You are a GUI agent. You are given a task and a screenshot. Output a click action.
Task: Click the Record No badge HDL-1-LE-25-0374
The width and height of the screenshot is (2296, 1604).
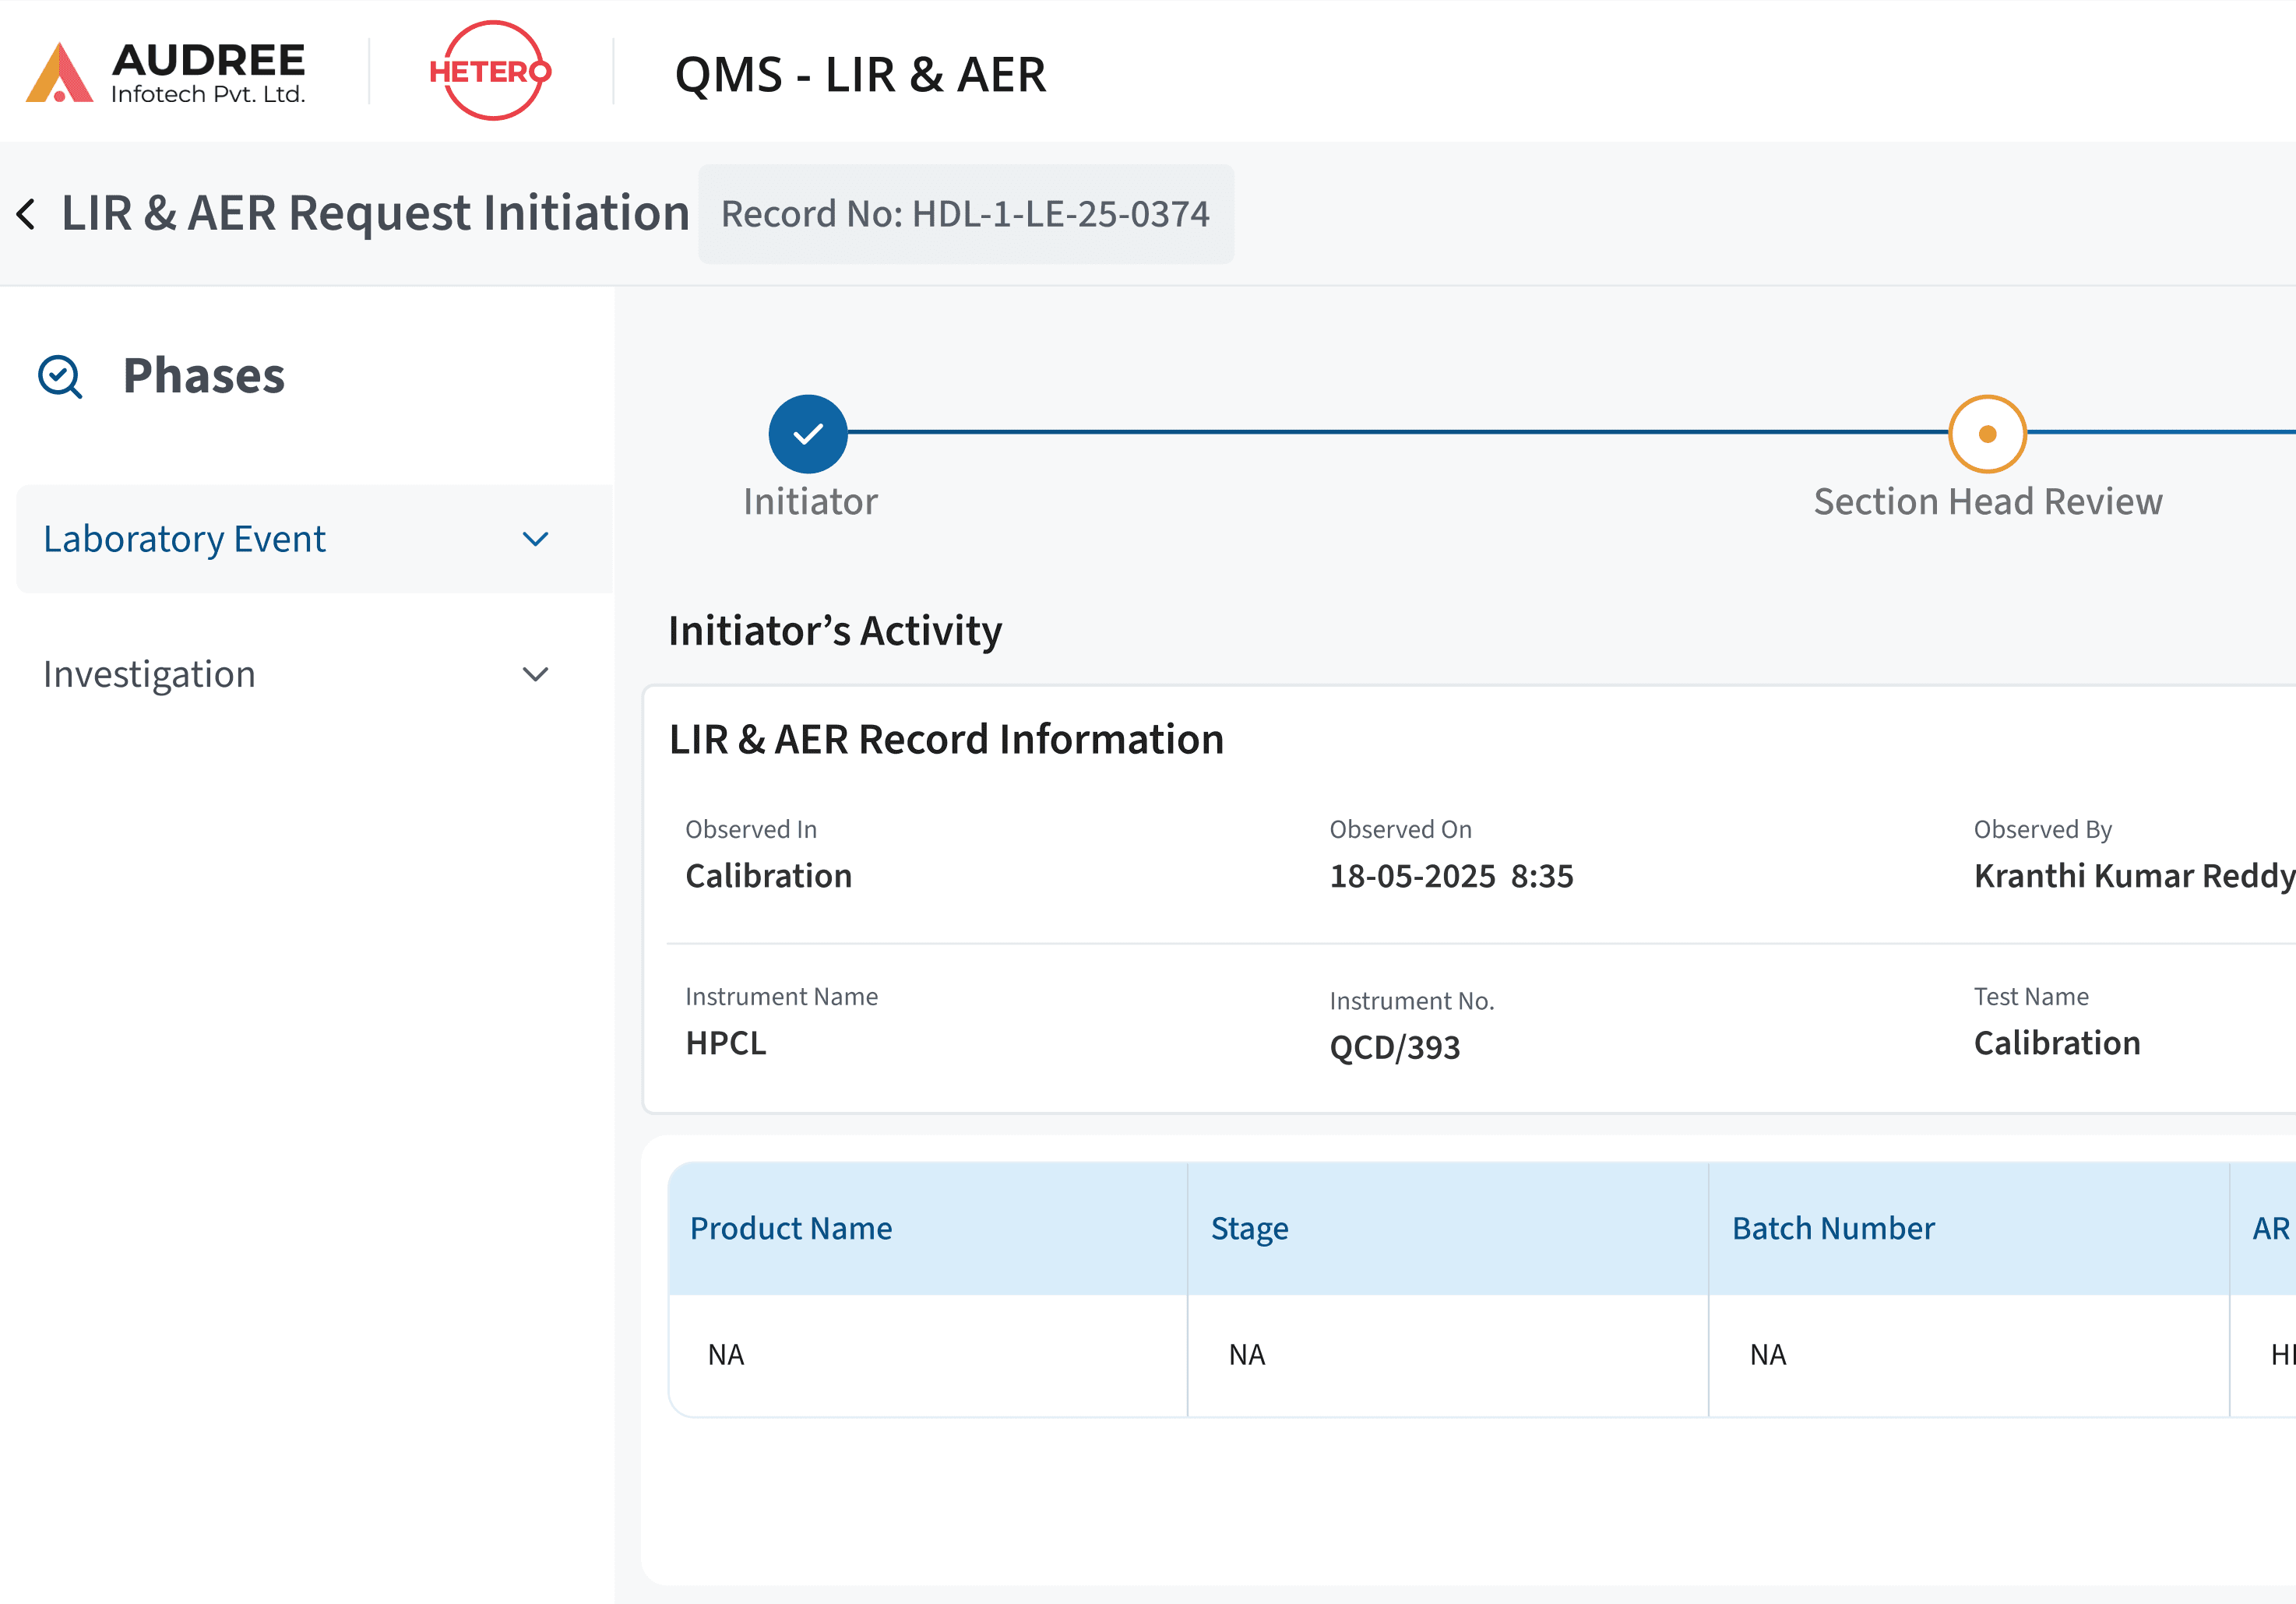pyautogui.click(x=964, y=213)
